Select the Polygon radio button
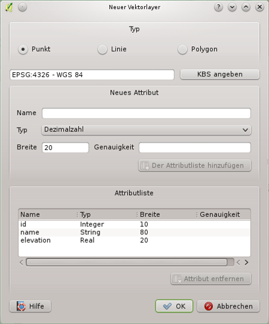This screenshot has width=269, height=324. (182, 49)
